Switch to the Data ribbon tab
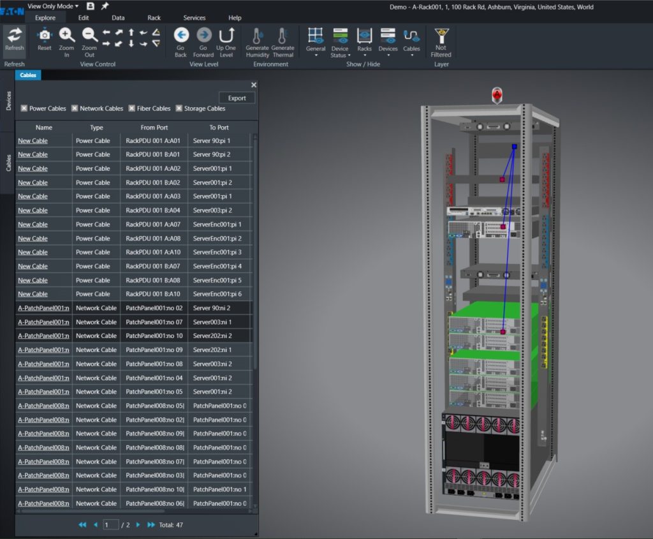 pyautogui.click(x=118, y=18)
